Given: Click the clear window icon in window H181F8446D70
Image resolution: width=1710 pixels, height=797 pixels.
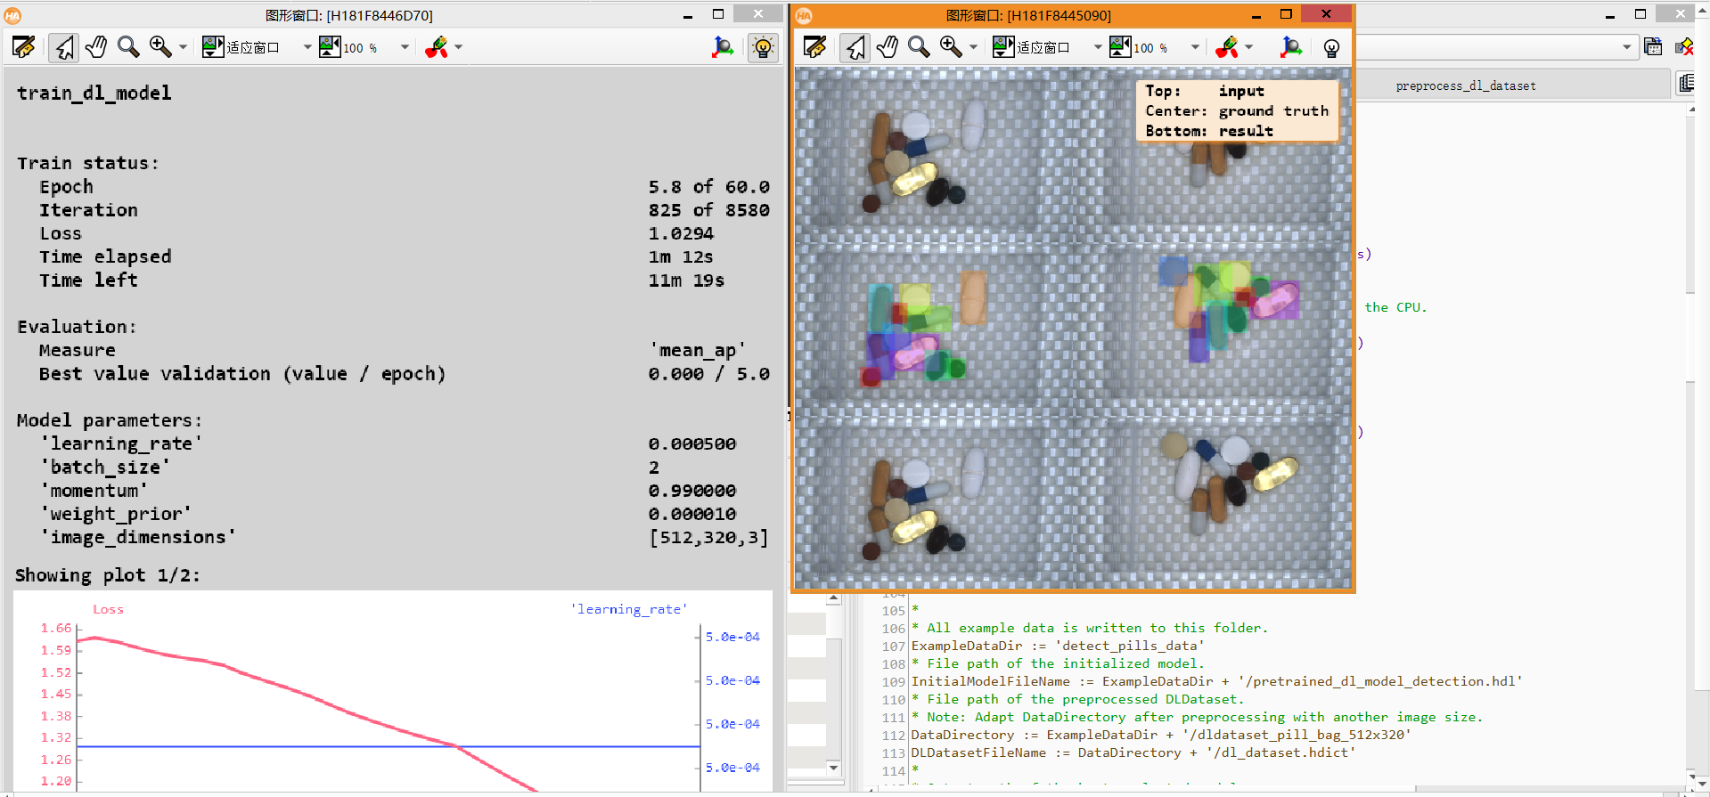Looking at the screenshot, I should coord(24,47).
